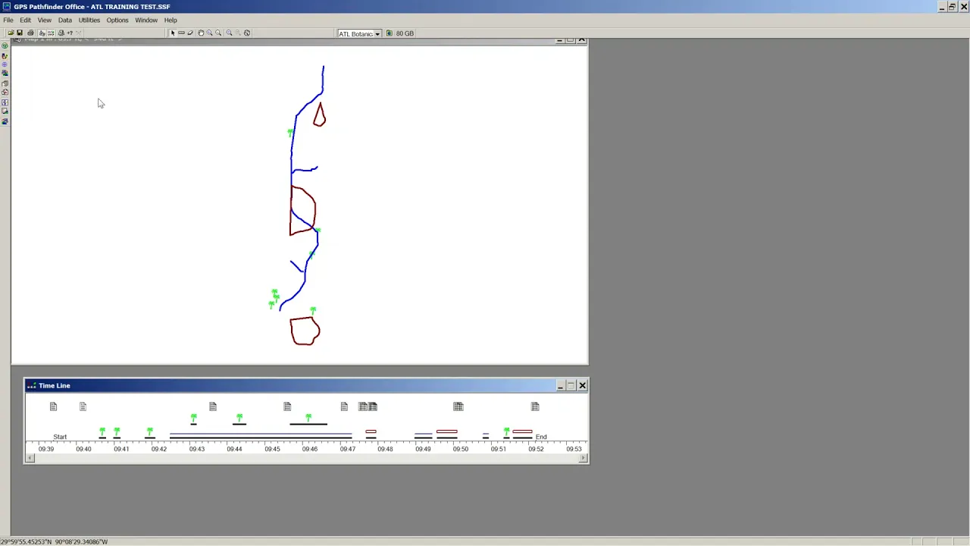This screenshot has height=546, width=970.
Task: Click the red area bar near 09:50 in the Time Line
Action: (x=447, y=431)
